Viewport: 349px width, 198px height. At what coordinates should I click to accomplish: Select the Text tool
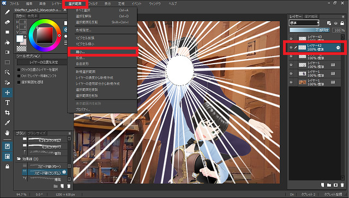pyautogui.click(x=7, y=103)
